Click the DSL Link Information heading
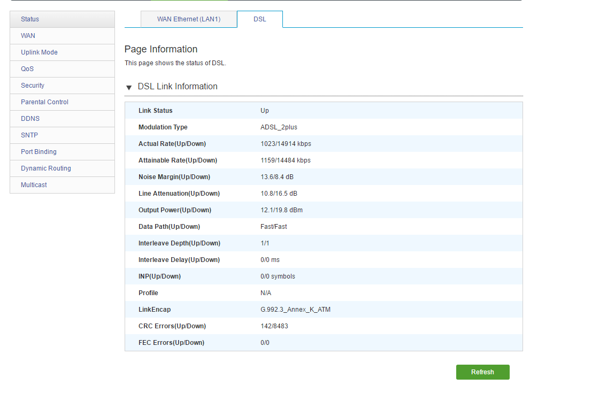Viewport: 599px width, 393px height. click(178, 87)
